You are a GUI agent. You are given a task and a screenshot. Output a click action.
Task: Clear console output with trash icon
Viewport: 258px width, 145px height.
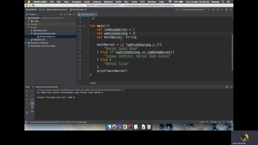(32, 112)
